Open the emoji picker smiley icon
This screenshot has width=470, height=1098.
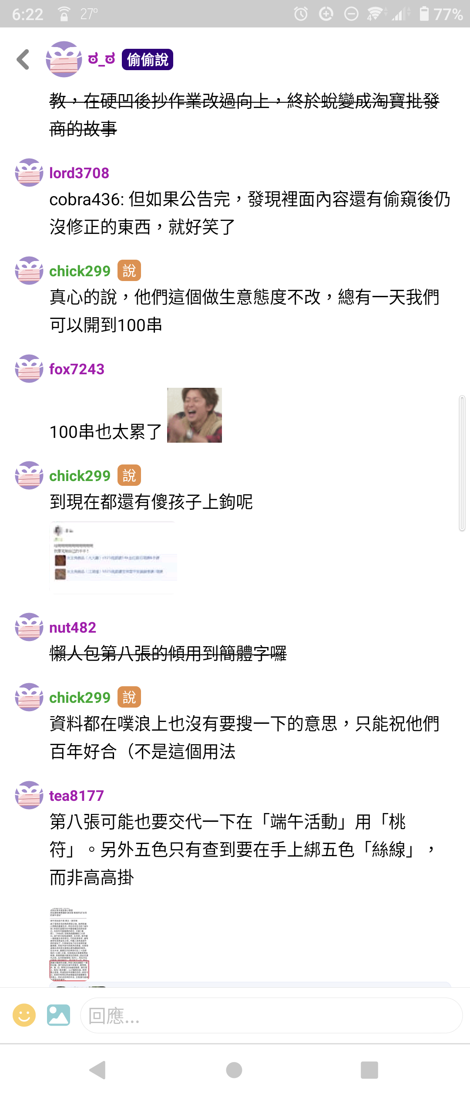click(24, 1015)
